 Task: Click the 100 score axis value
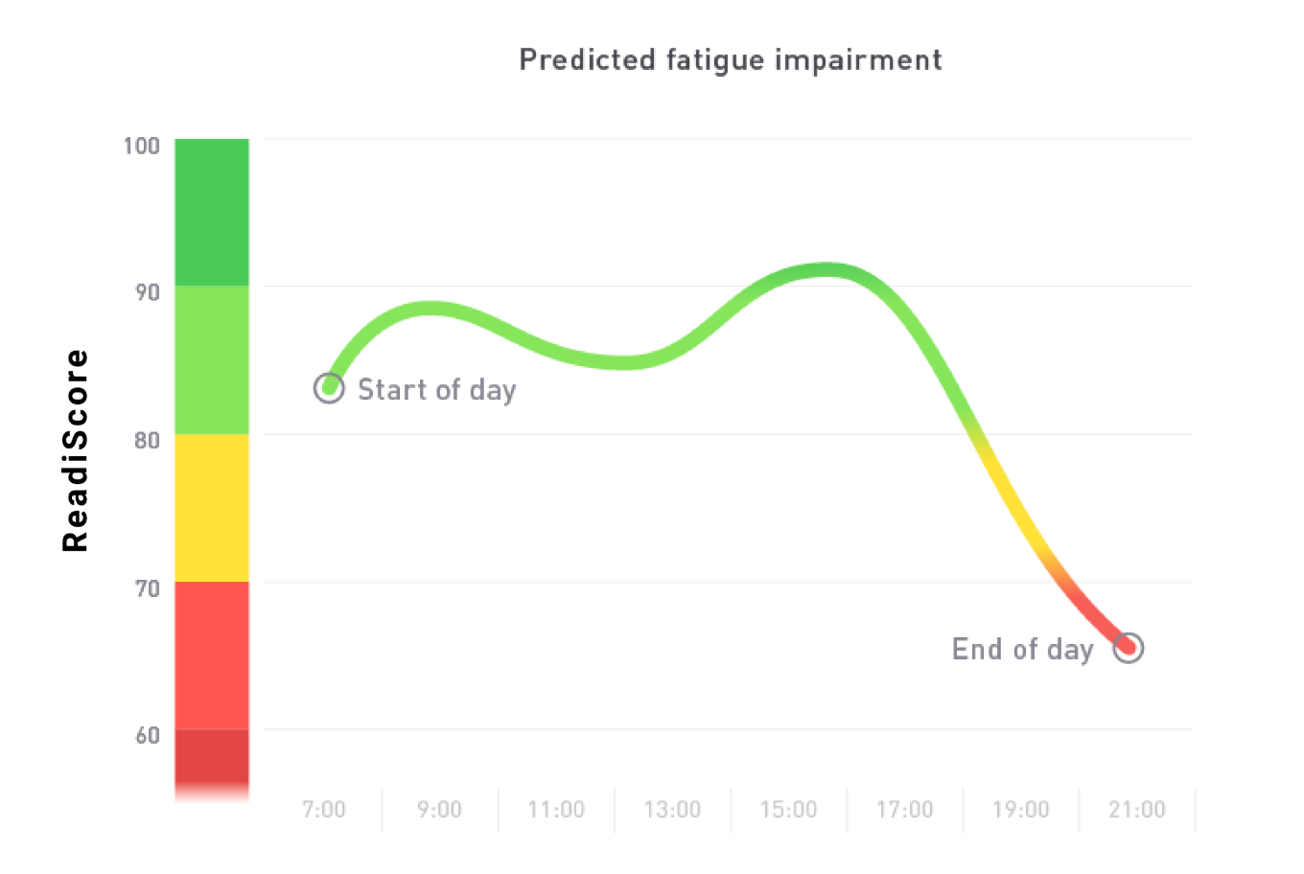142,146
